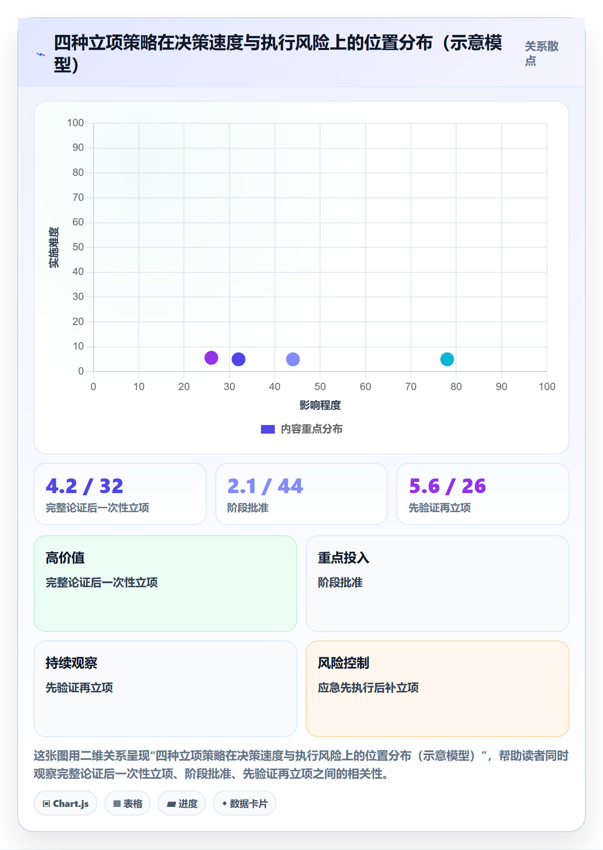This screenshot has width=603, height=850.
Task: Click the description paragraph below the cards
Action: (301, 765)
